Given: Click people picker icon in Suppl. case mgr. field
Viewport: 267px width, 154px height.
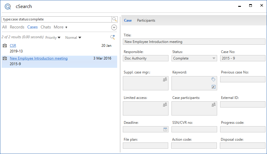Looking at the screenshot, I should [x=165, y=79].
